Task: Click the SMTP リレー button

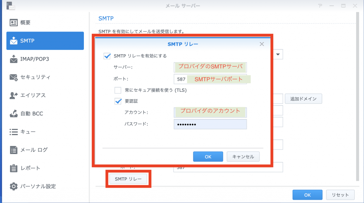Action: coord(128,179)
